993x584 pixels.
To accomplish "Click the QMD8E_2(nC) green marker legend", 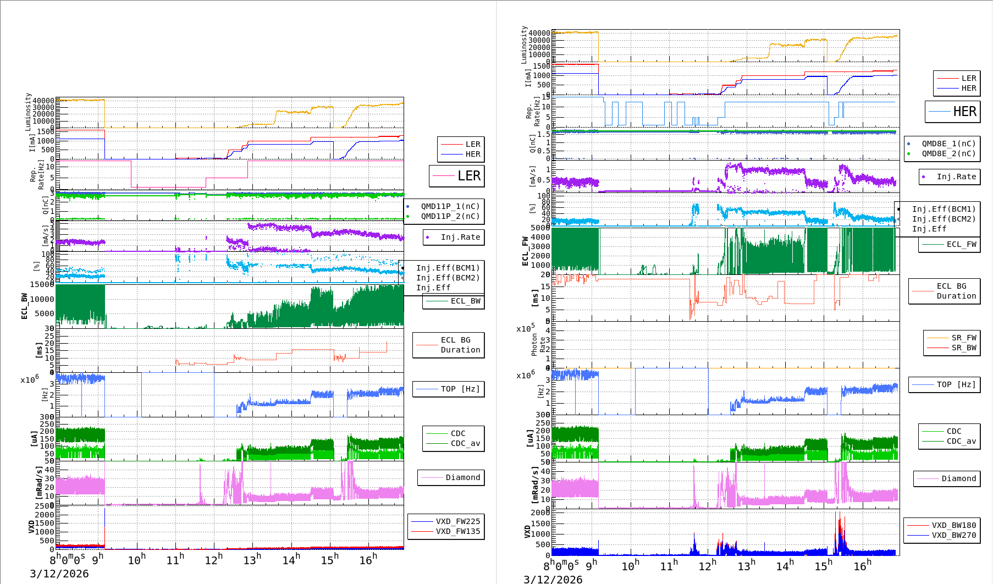I will [948, 153].
